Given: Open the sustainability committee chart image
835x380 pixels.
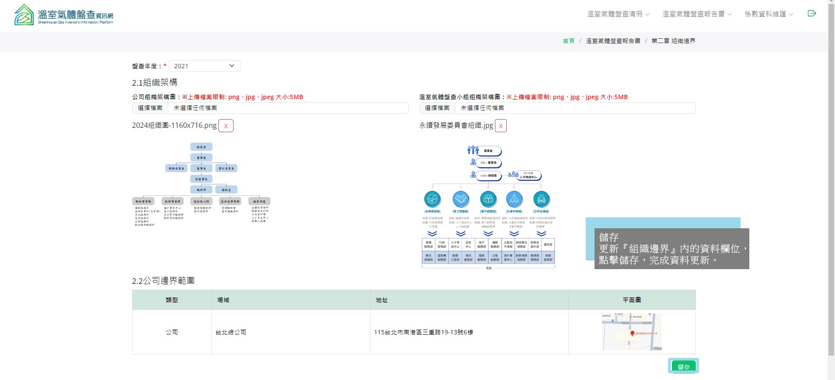Looking at the screenshot, I should [488, 207].
